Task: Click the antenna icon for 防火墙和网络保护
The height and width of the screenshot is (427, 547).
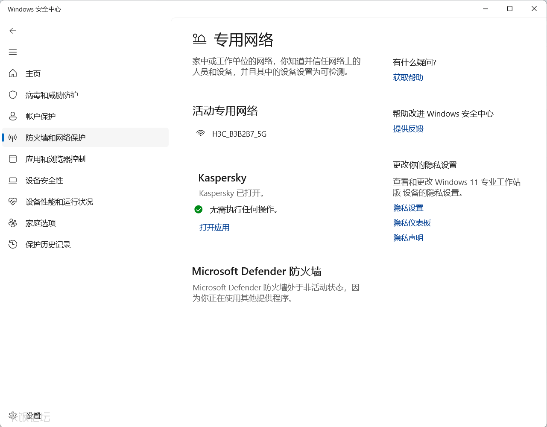Action: 13,137
